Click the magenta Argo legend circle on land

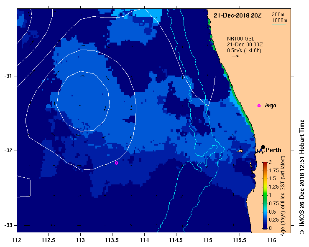click(x=259, y=106)
